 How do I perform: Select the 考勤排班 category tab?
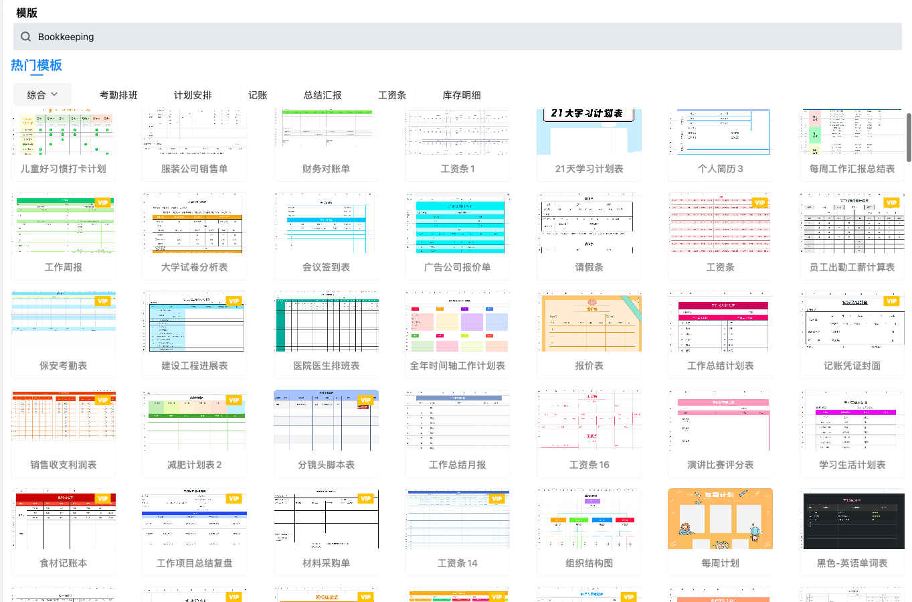tap(118, 95)
